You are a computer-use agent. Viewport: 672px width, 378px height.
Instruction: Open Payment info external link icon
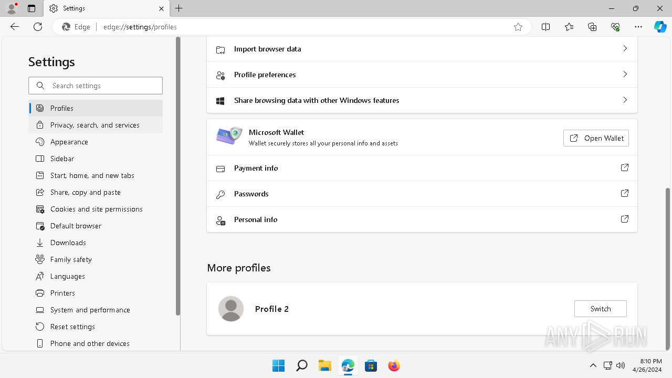pyautogui.click(x=625, y=167)
